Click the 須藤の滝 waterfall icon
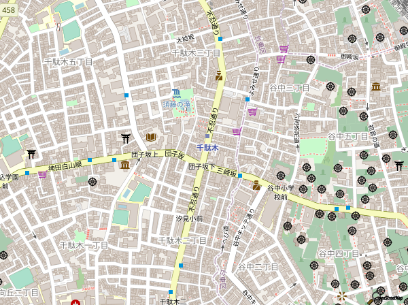Image resolution: width=408 pixels, height=305 pixels. (176, 93)
